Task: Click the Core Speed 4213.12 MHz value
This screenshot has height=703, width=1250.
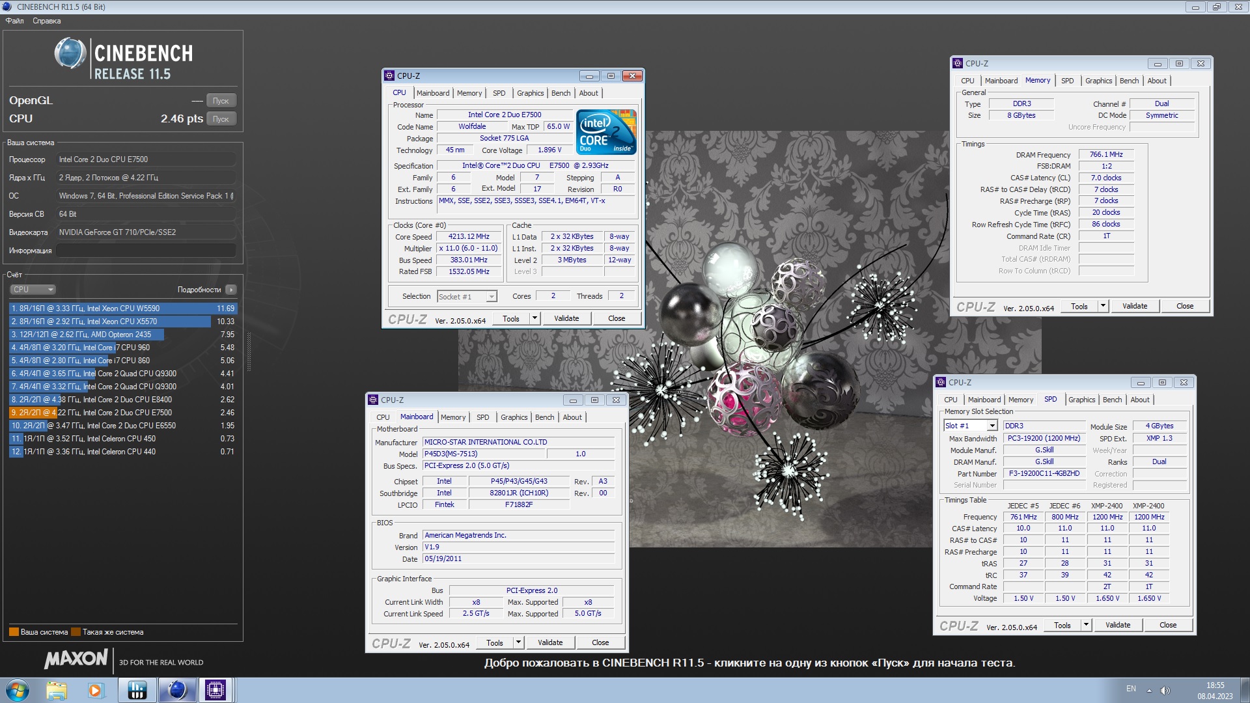Action: pos(469,237)
